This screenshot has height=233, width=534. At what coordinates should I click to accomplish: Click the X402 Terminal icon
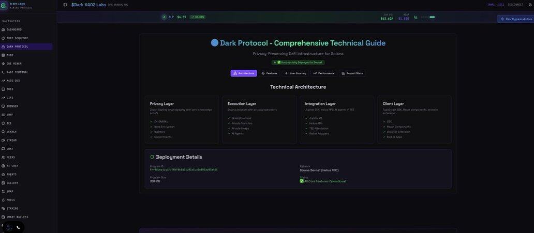[3, 72]
